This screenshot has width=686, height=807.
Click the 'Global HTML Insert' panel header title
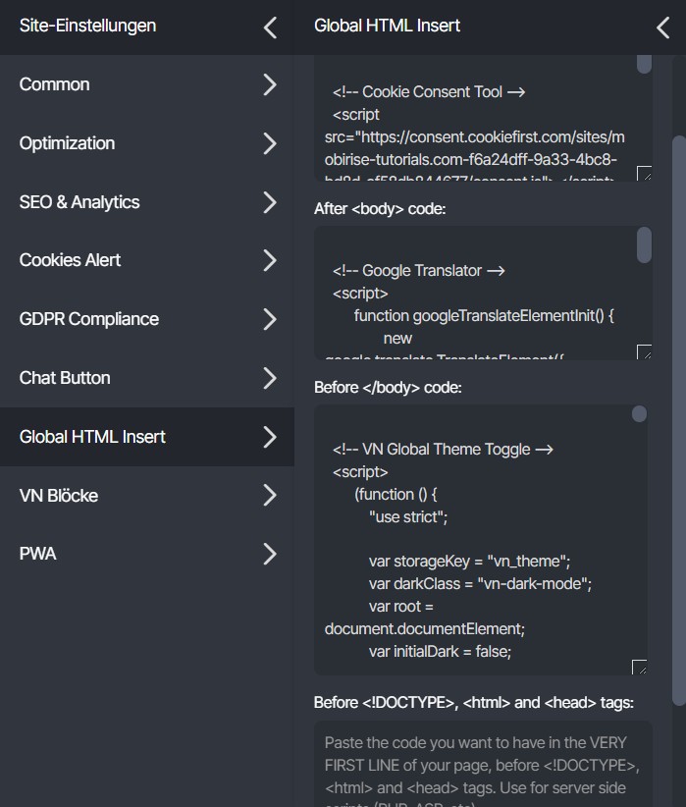click(387, 26)
